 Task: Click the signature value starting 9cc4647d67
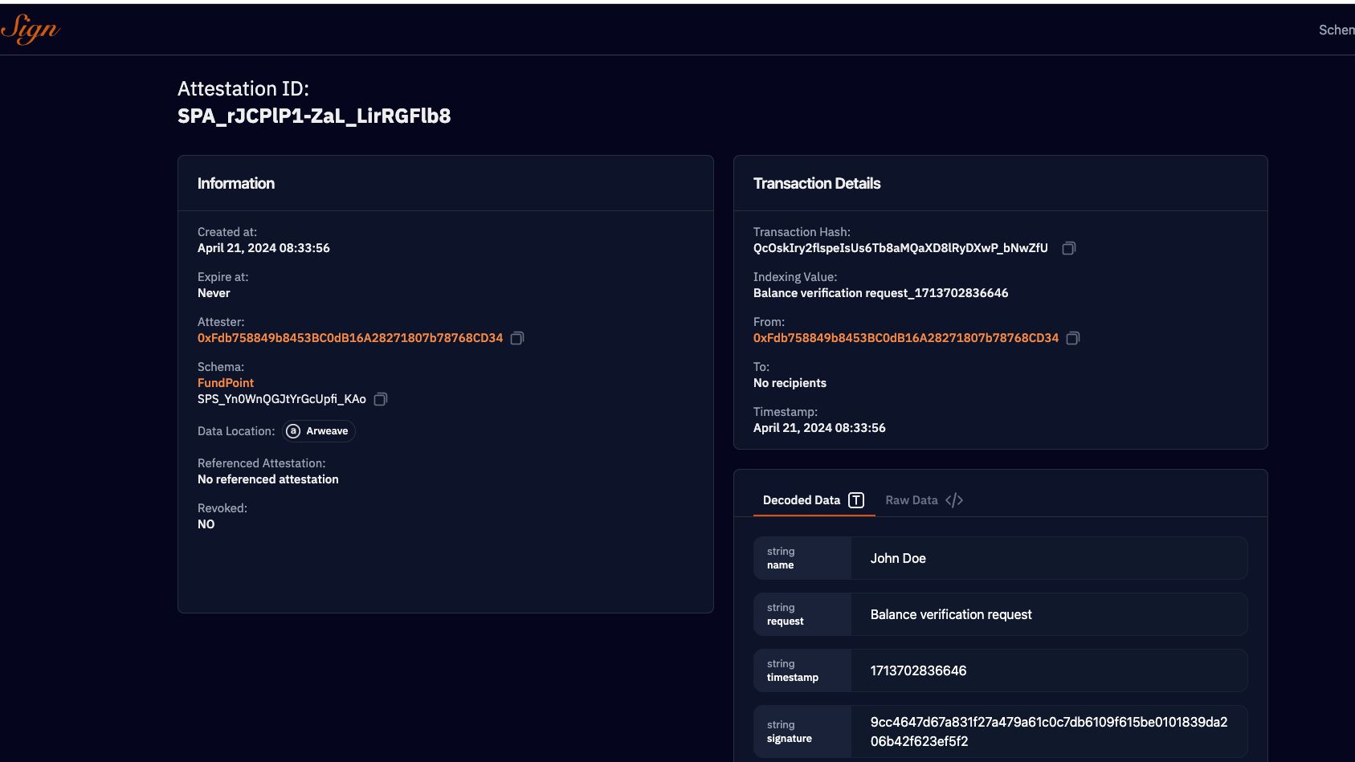tap(1049, 731)
